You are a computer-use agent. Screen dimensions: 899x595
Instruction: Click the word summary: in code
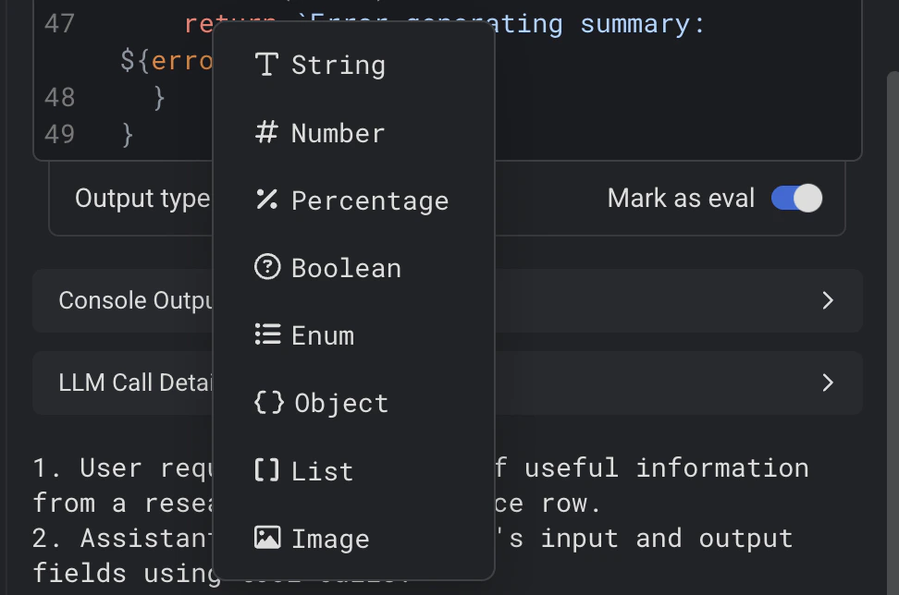click(642, 24)
